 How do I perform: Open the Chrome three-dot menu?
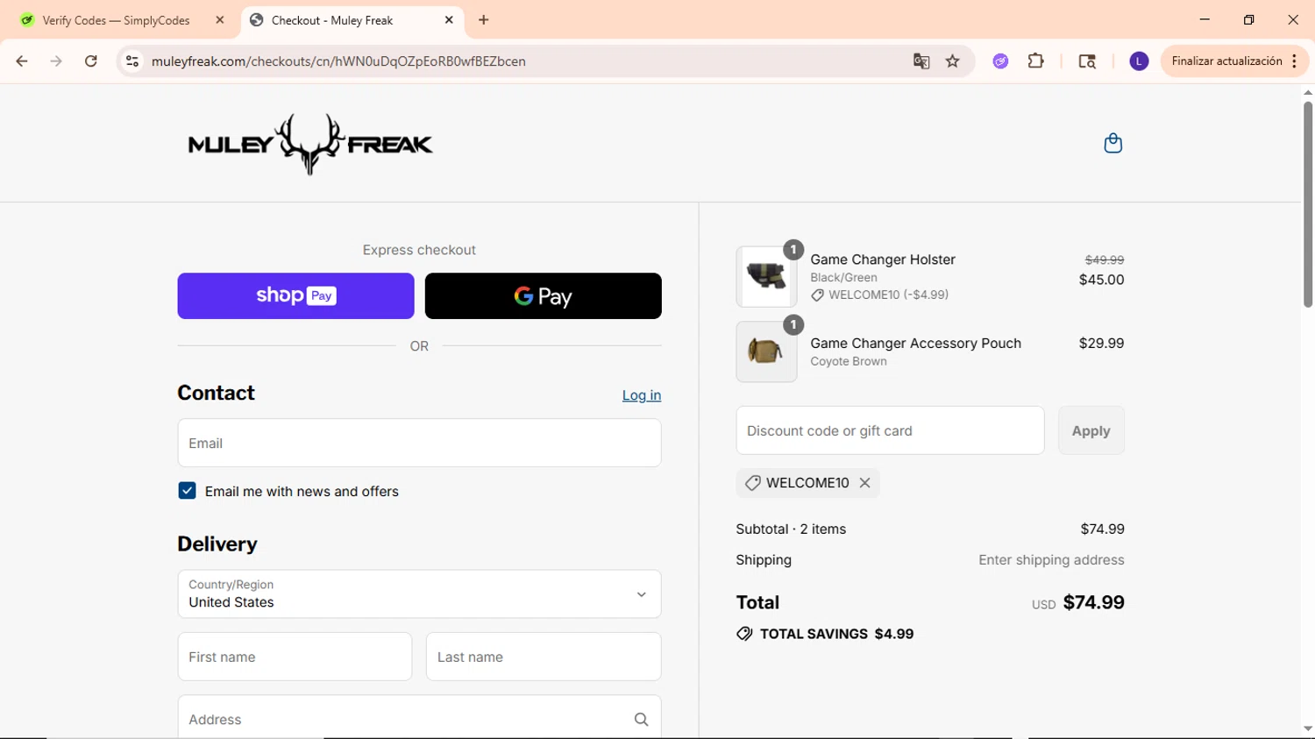pos(1295,61)
